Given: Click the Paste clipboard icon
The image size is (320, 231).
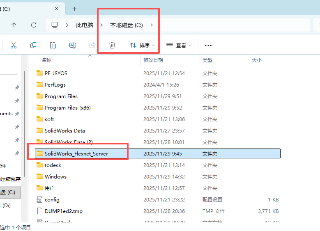Looking at the screenshot, I should pos(53,45).
